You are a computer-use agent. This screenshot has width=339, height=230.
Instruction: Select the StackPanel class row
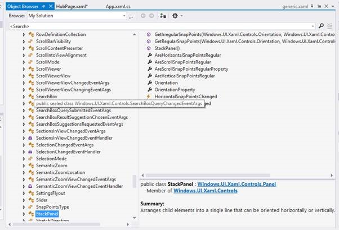click(47, 214)
